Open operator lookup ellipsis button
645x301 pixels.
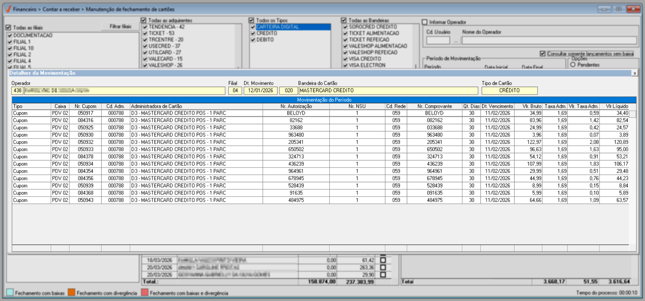[x=455, y=41]
